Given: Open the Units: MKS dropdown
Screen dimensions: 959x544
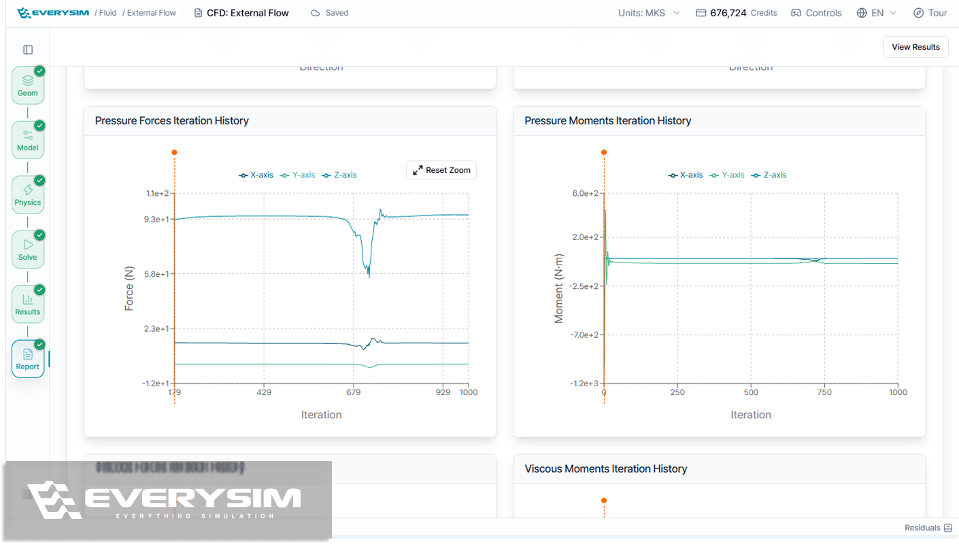Looking at the screenshot, I should (649, 13).
